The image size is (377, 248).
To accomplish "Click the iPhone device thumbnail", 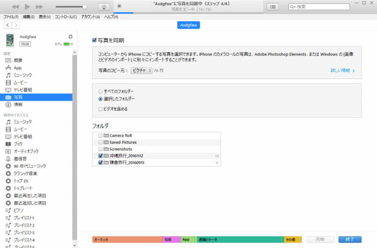I will [x=10, y=40].
